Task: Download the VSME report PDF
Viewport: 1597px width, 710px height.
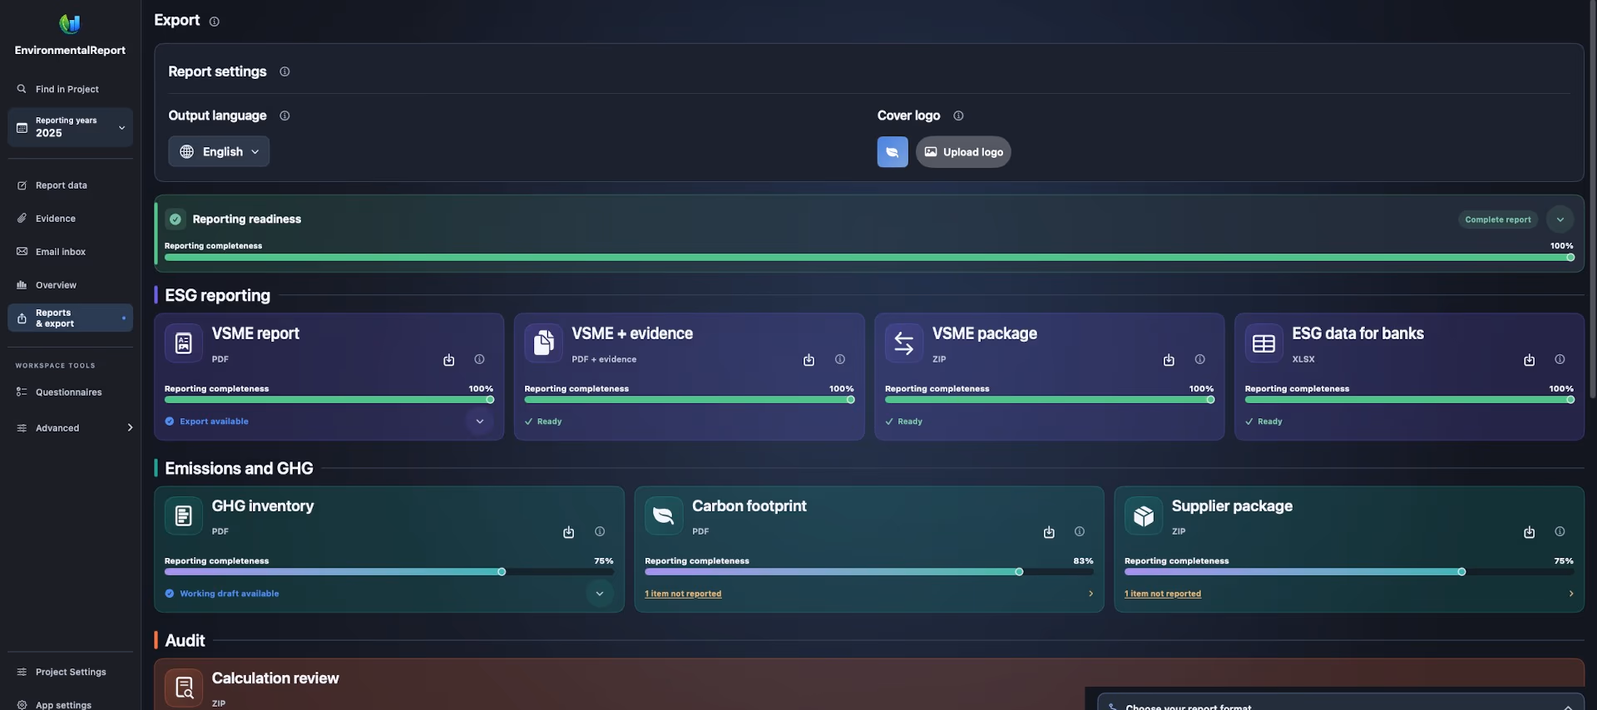Action: coord(448,360)
